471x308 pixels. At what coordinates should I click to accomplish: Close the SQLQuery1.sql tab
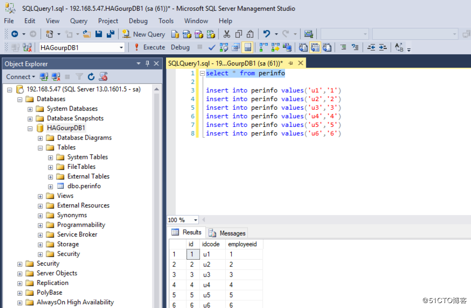[300, 63]
